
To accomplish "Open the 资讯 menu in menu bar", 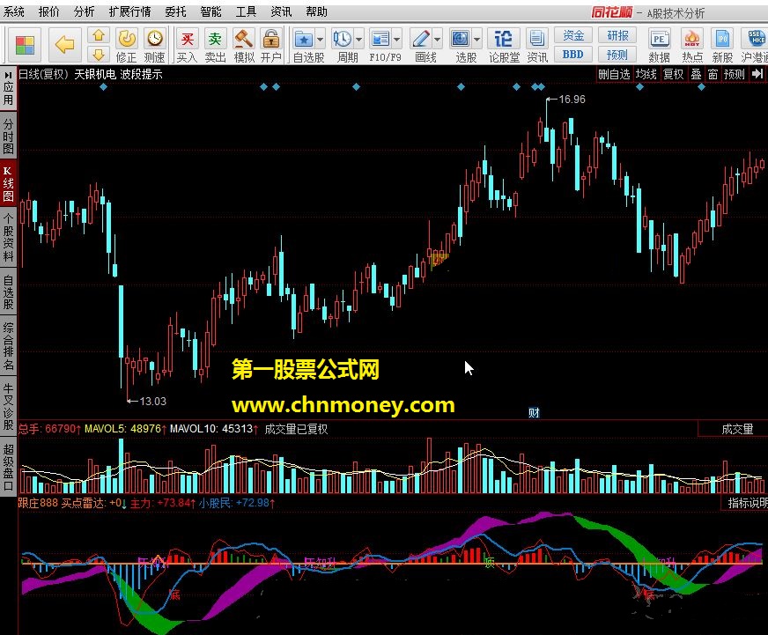I will 281,11.
